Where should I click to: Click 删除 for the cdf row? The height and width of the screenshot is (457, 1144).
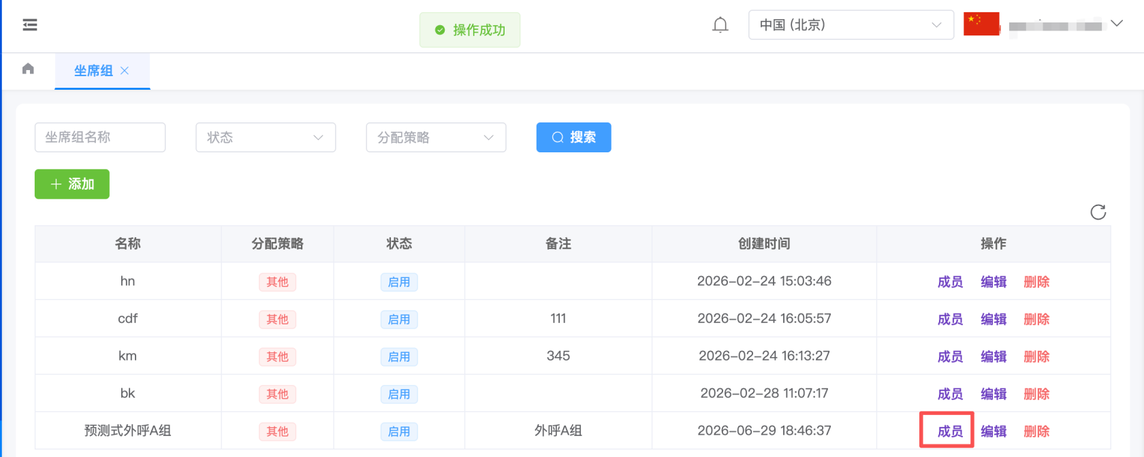(1036, 320)
